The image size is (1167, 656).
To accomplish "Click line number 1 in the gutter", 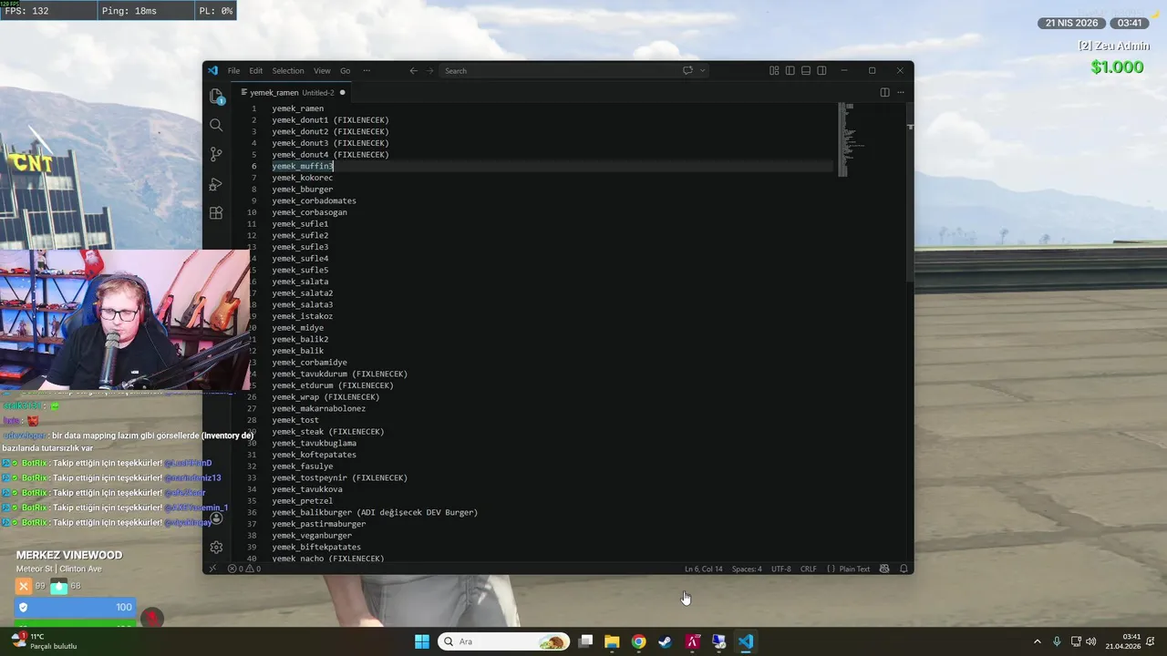I will coord(254,108).
